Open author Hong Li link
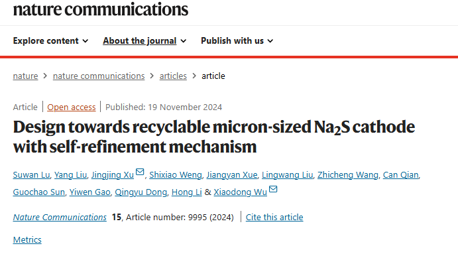 [187, 192]
